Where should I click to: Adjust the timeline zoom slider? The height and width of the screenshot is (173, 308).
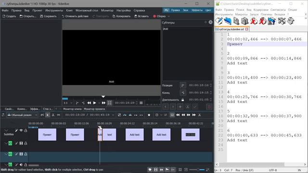pyautogui.click(x=197, y=170)
